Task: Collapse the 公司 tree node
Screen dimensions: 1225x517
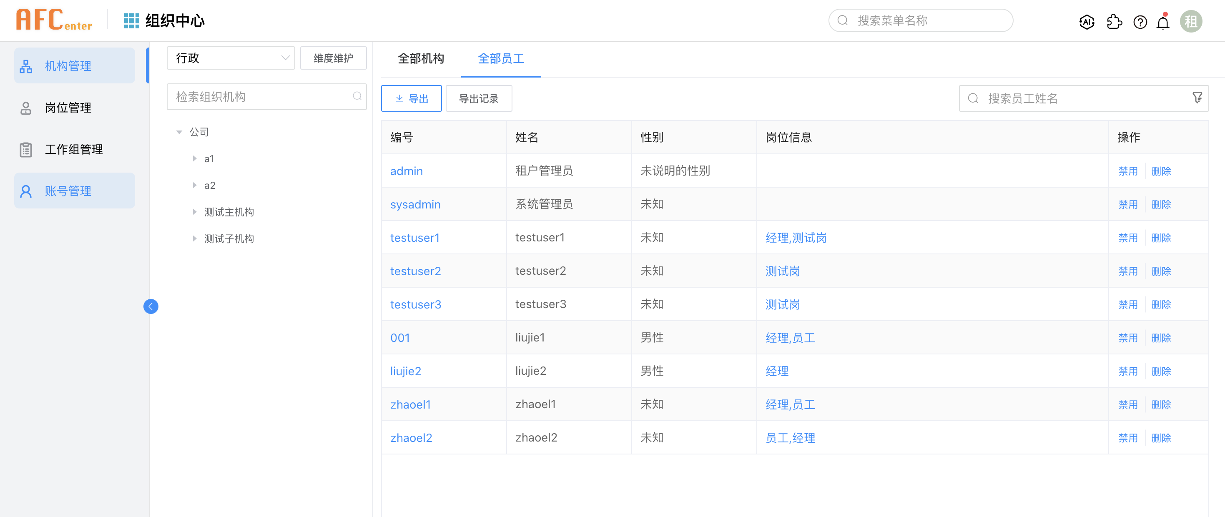Action: pos(179,132)
